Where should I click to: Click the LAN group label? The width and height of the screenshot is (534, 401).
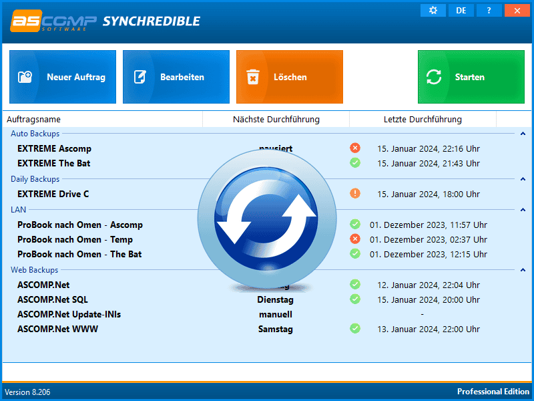pyautogui.click(x=19, y=210)
